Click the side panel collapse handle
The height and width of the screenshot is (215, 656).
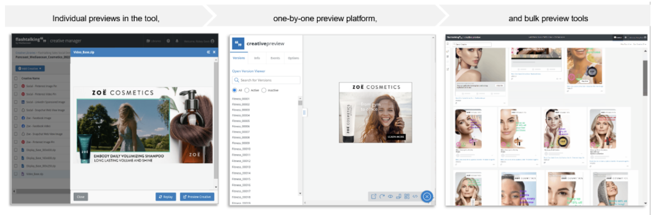point(304,113)
